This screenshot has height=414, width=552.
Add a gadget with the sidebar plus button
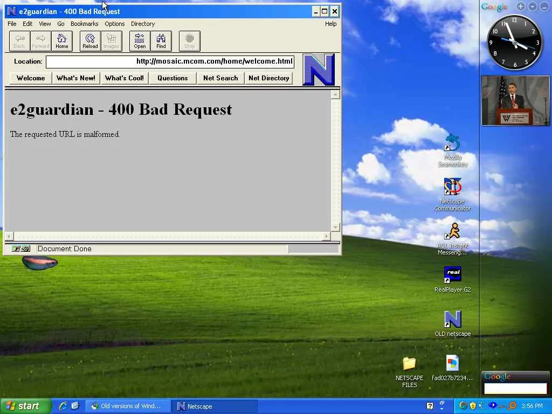click(521, 6)
